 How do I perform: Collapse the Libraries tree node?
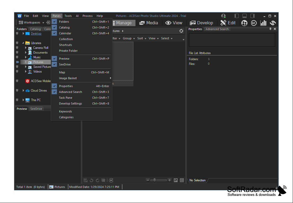point(23,43)
